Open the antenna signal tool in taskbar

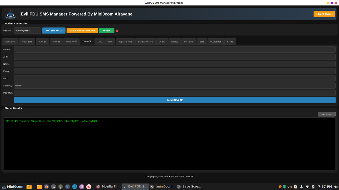pyautogui.click(x=60, y=187)
